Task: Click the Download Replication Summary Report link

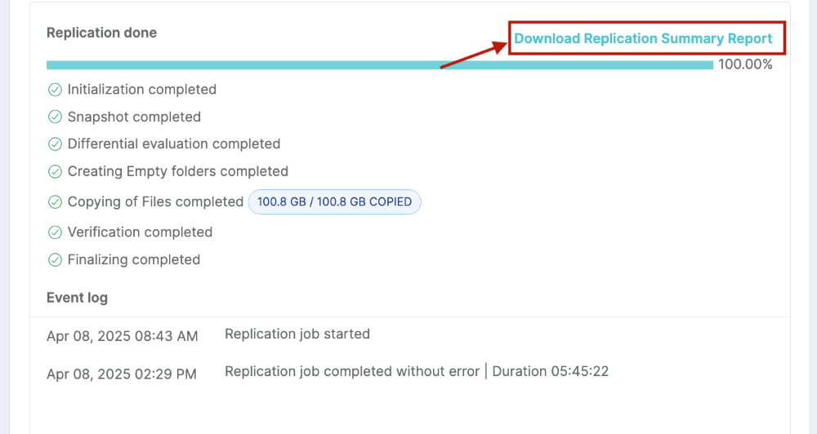Action: click(643, 38)
